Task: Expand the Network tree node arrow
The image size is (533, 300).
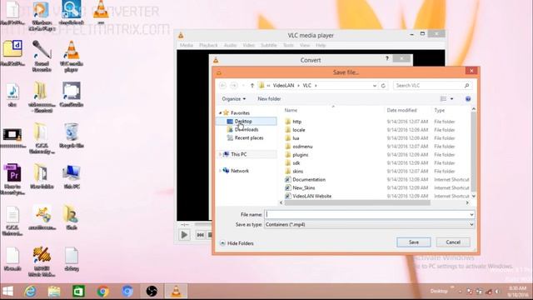Action: (220, 171)
